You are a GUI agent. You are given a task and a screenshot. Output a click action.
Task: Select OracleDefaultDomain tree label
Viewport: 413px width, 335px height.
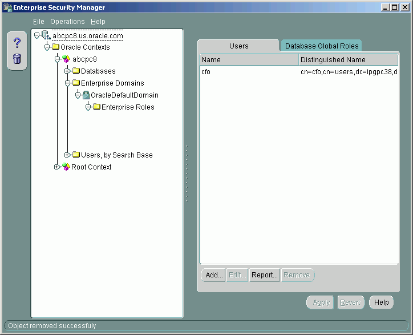coord(124,95)
